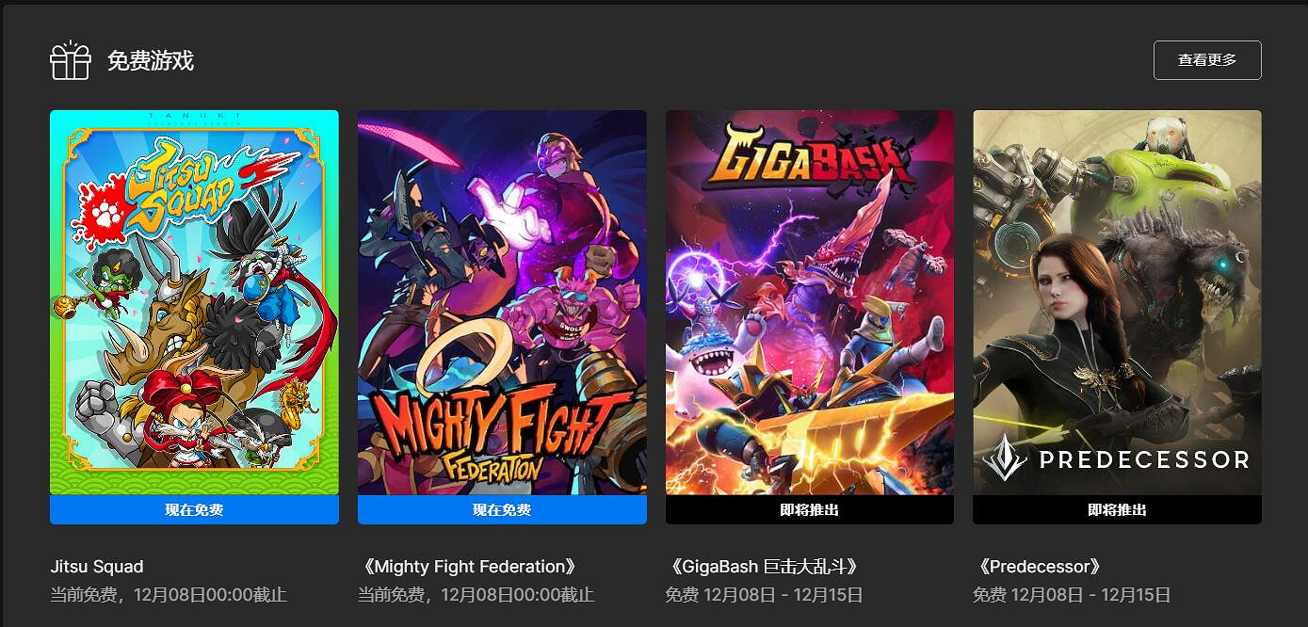Select the 《GigaBash 巨击大乱斗》 title text

(x=764, y=567)
